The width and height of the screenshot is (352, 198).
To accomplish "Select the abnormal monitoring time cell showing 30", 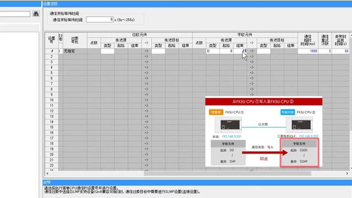I will [340, 51].
